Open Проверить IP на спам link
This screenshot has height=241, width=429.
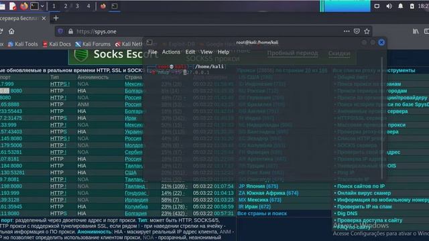tap(365, 207)
